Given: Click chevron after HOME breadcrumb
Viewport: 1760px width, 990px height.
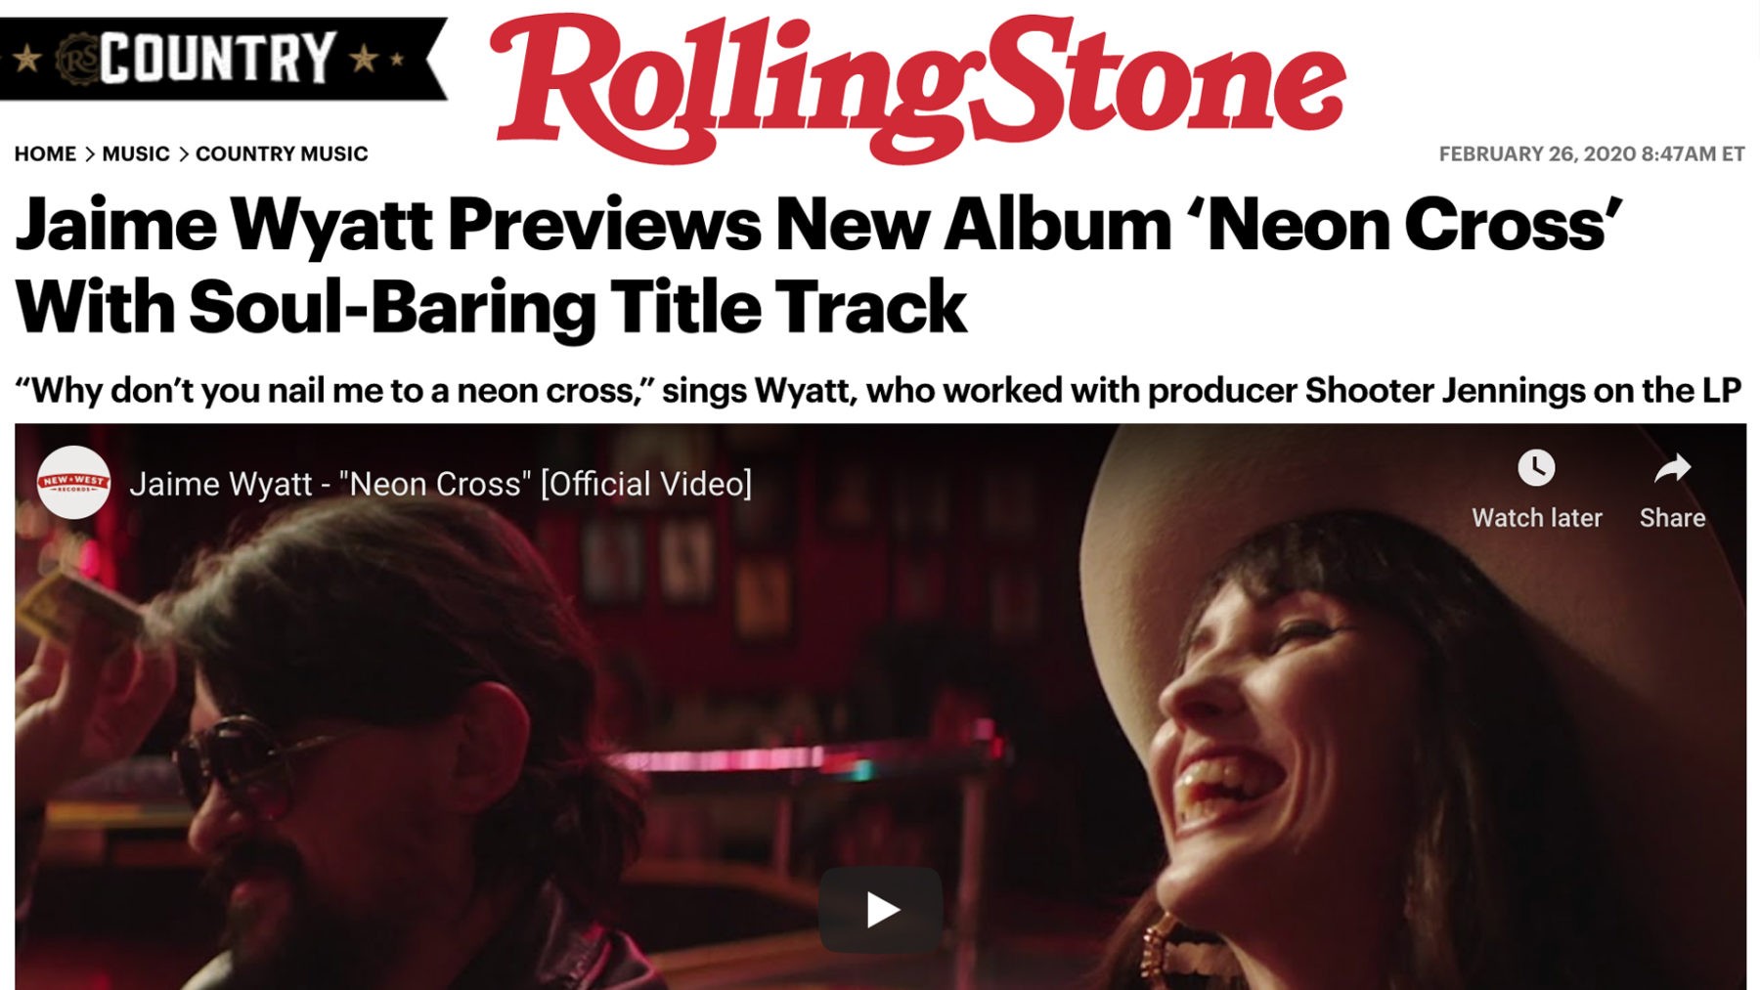Looking at the screenshot, I should coord(90,154).
